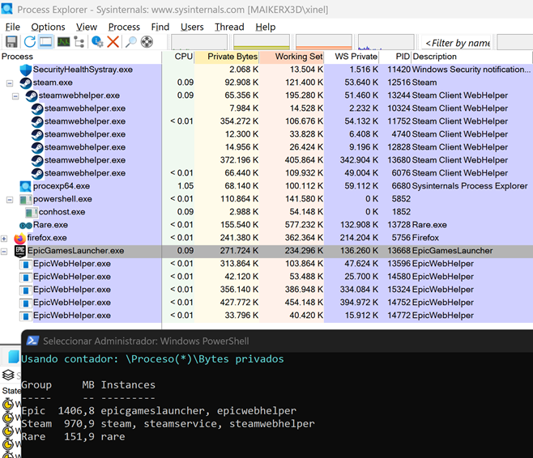The image size is (533, 458).
Task: Click Working Set value 577.232 K
Action: tap(304, 225)
